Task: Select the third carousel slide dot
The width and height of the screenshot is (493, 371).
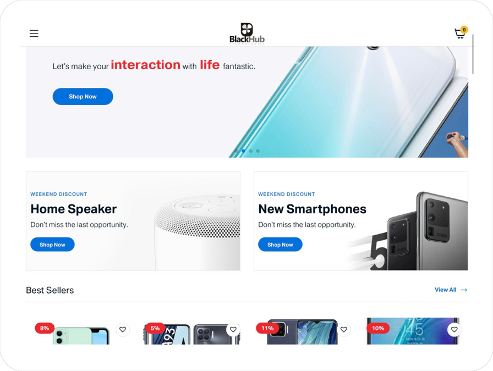Action: pyautogui.click(x=250, y=151)
